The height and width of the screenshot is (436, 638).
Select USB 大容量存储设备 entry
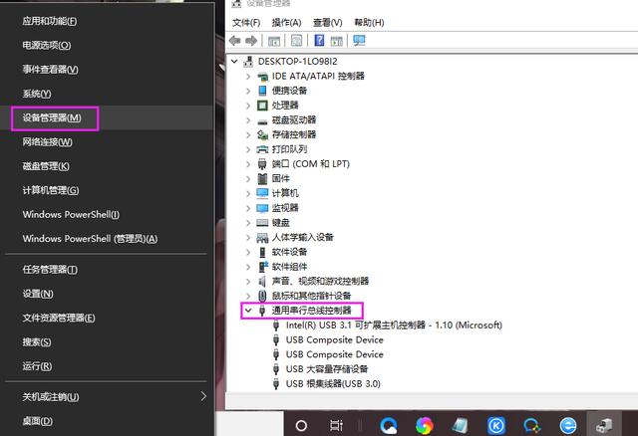click(327, 369)
